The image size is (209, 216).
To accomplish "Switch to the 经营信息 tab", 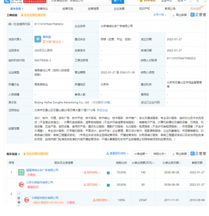I will point(93,9).
